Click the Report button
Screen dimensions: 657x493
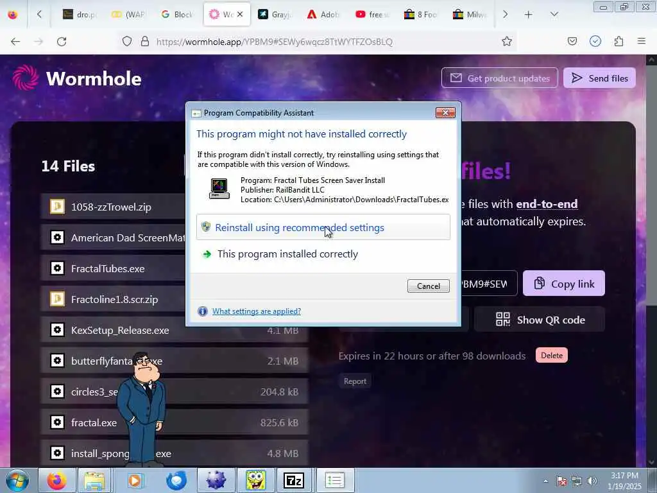pos(355,381)
